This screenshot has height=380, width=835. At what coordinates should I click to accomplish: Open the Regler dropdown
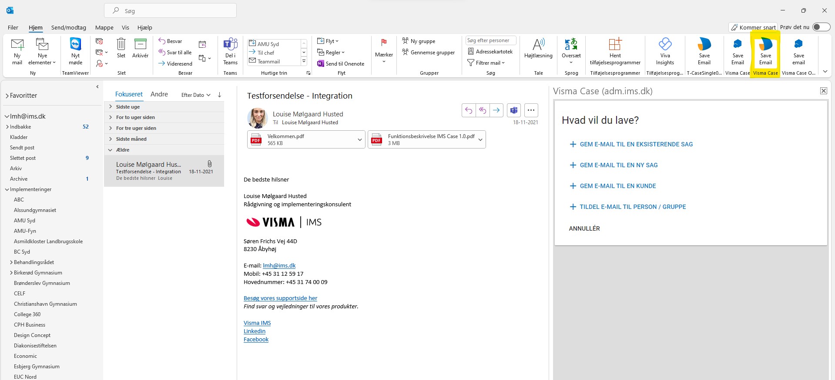[x=331, y=53]
